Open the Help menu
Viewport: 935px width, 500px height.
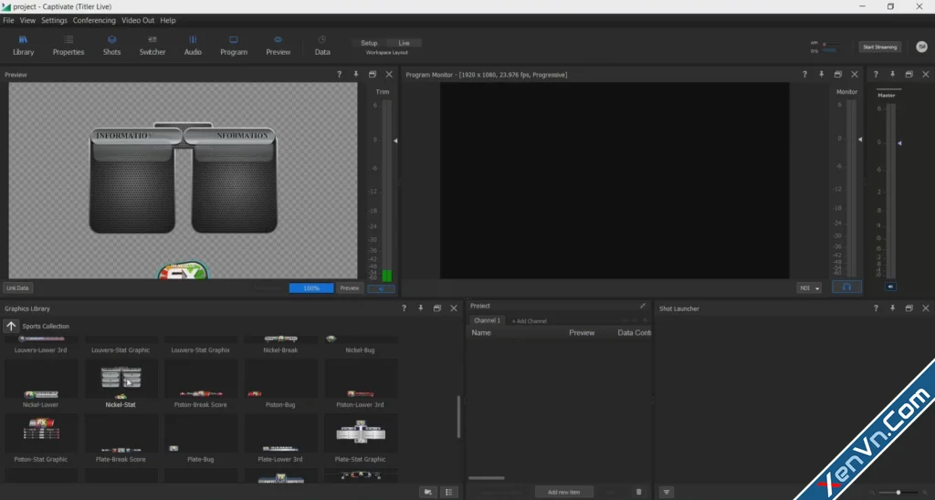click(x=168, y=20)
